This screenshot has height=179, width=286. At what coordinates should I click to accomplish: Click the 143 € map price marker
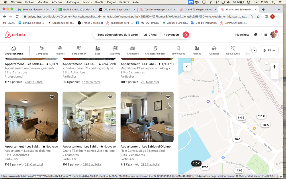[x=238, y=170]
